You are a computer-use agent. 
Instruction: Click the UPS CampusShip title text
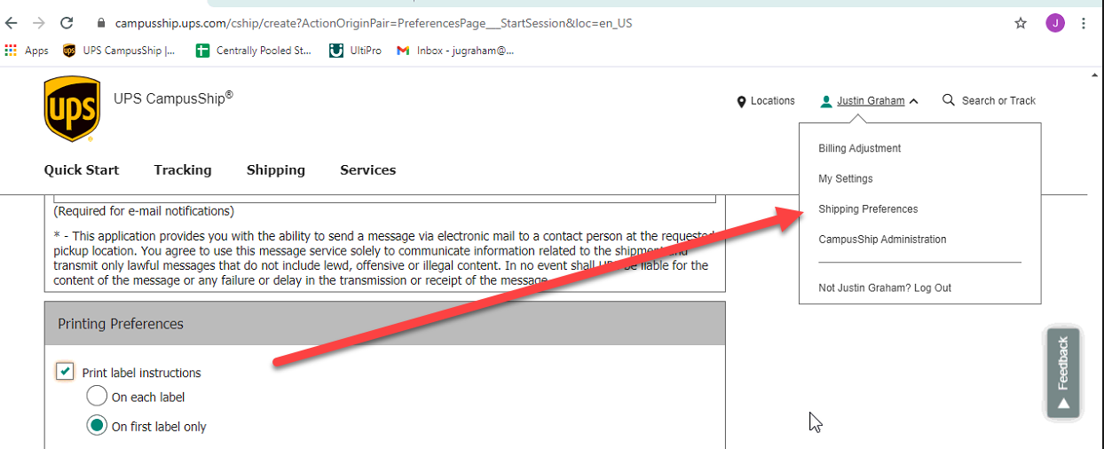(x=173, y=98)
